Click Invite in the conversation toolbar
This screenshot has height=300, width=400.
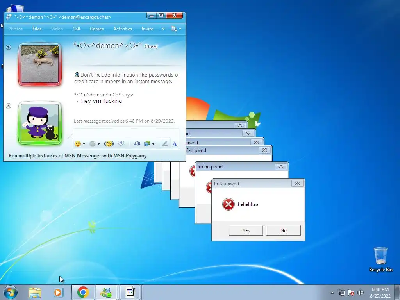147,29
